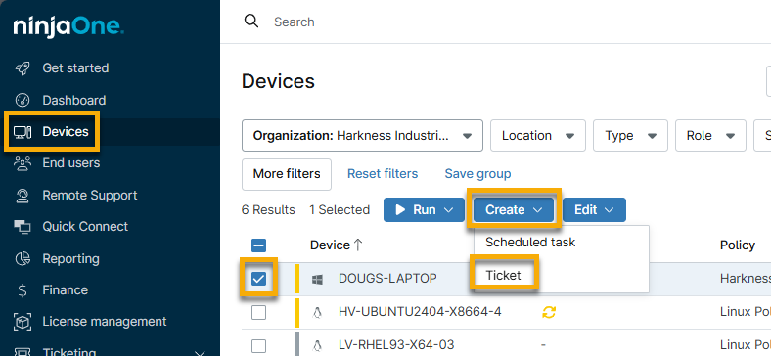
Task: Uncheck the DOUGS-LAPTOP checkbox
Action: click(x=258, y=279)
